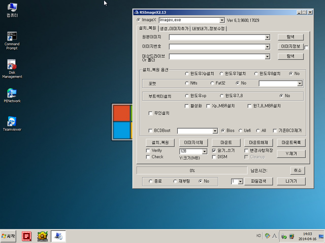Enable the DISM checkbox
325x243 pixels.
pyautogui.click(x=214, y=157)
